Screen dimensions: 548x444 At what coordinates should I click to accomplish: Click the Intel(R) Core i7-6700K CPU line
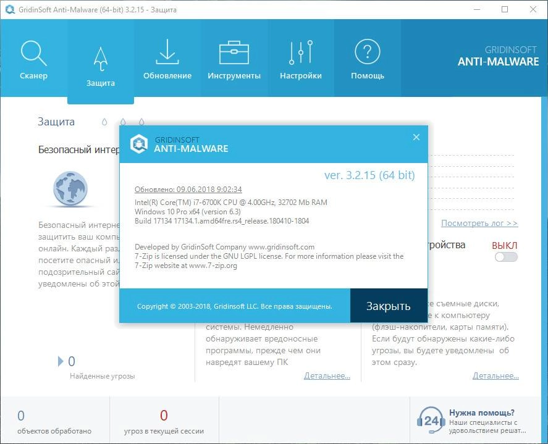[x=231, y=203]
